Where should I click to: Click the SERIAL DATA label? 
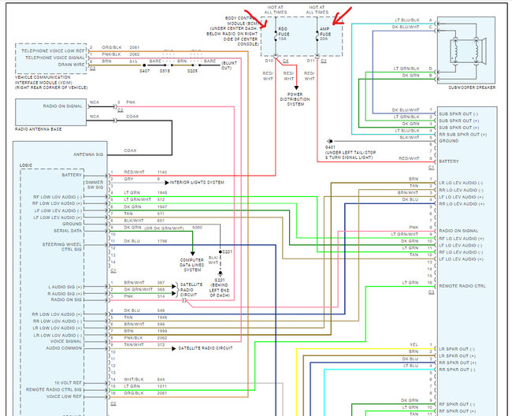68,231
